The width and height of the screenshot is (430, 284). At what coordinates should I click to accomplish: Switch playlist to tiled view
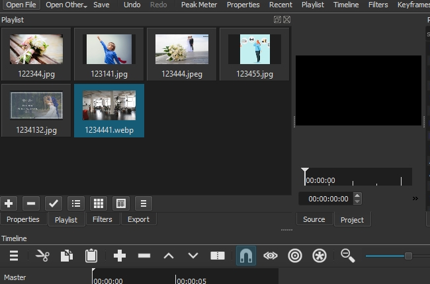[x=121, y=203]
